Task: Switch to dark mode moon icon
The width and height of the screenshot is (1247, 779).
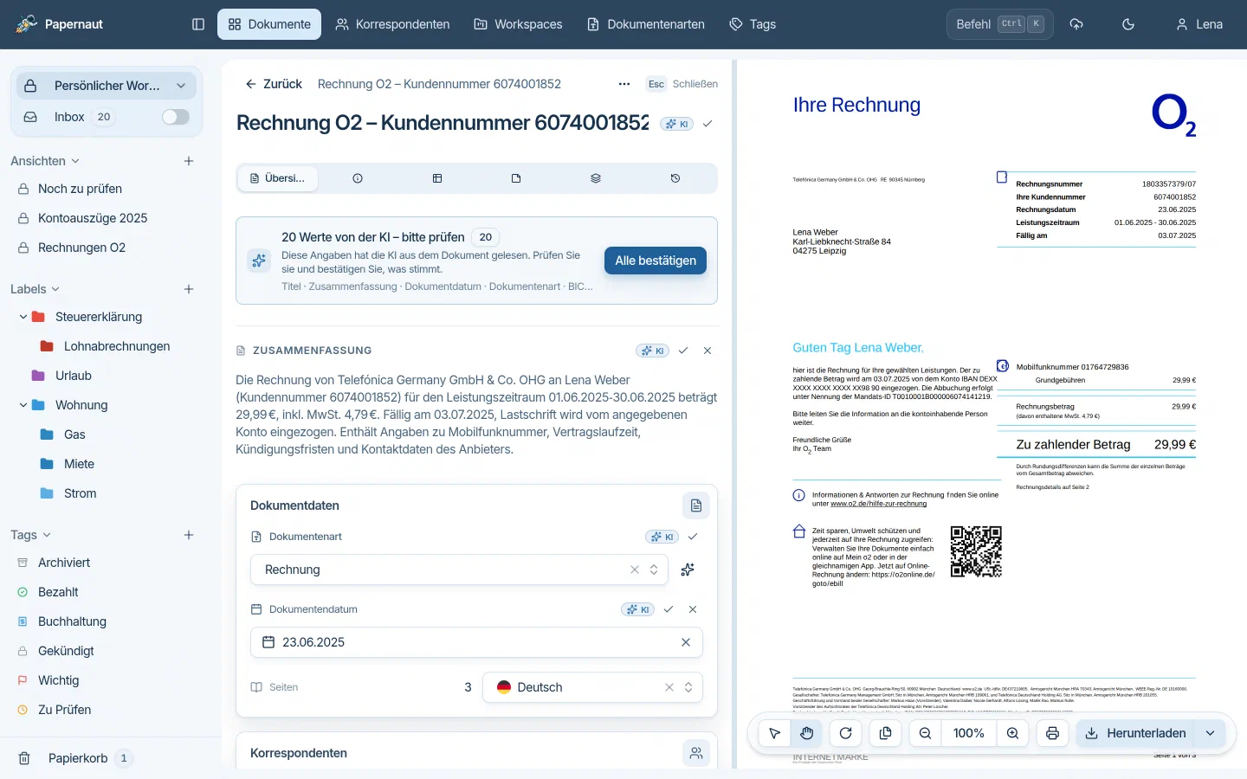Action: (x=1128, y=24)
